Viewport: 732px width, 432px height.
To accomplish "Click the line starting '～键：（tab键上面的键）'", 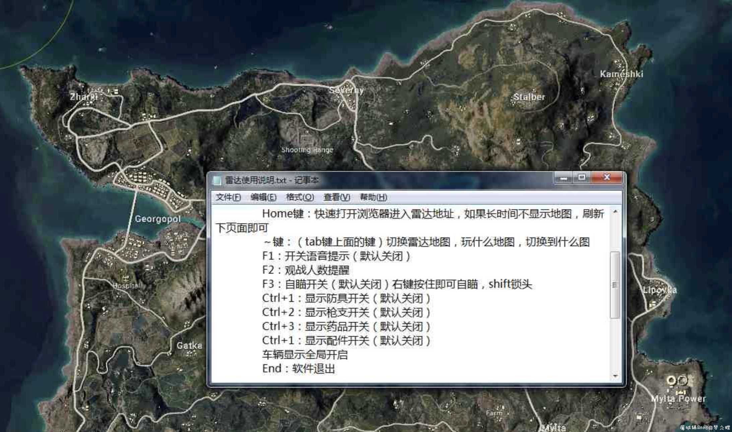I will pyautogui.click(x=426, y=242).
